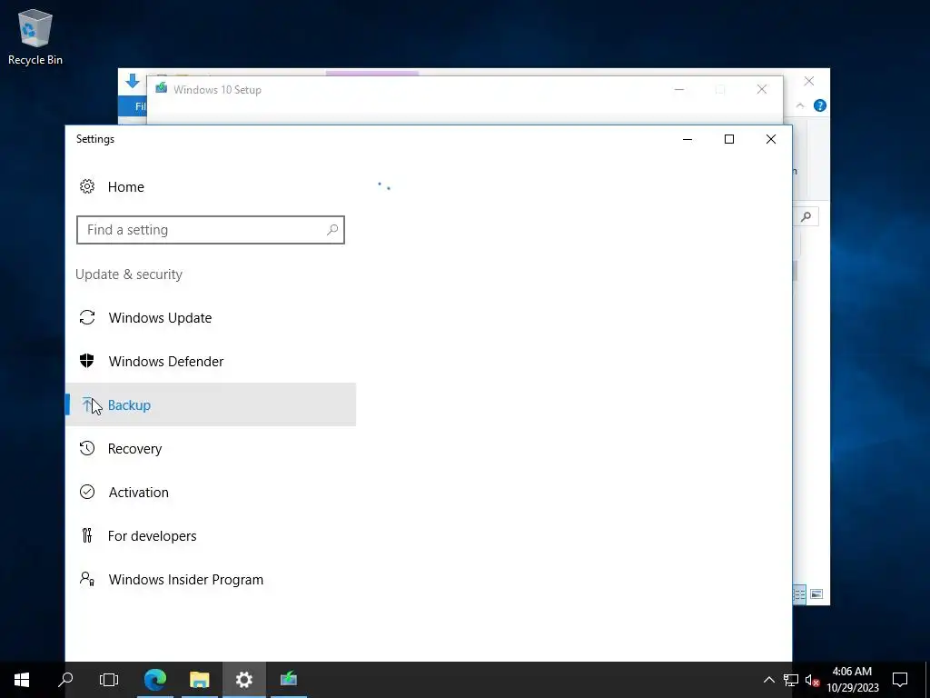Open network status tray icon
The height and width of the screenshot is (698, 930).
point(791,680)
